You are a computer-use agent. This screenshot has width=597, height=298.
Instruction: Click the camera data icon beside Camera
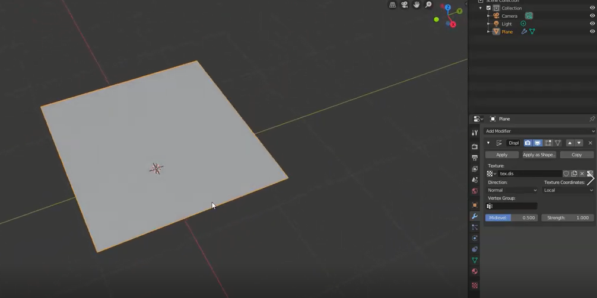[529, 16]
